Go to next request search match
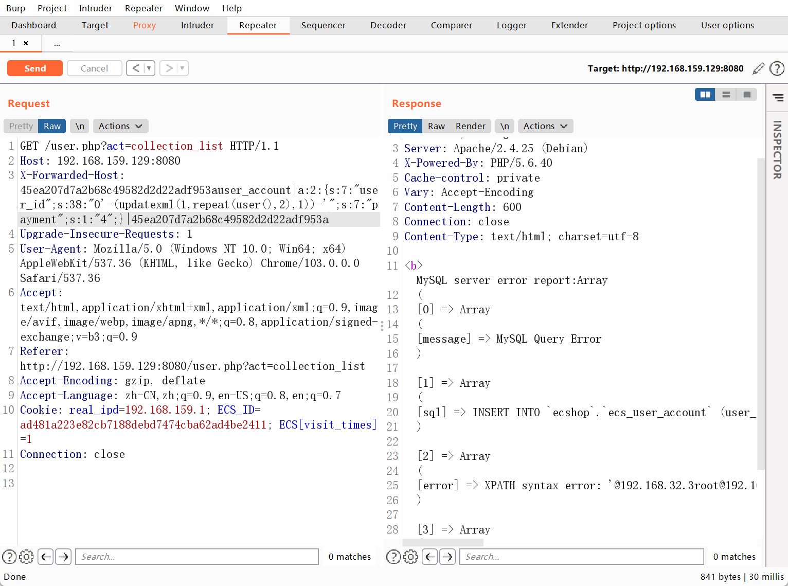Screen dimensions: 788x586 pos(63,557)
